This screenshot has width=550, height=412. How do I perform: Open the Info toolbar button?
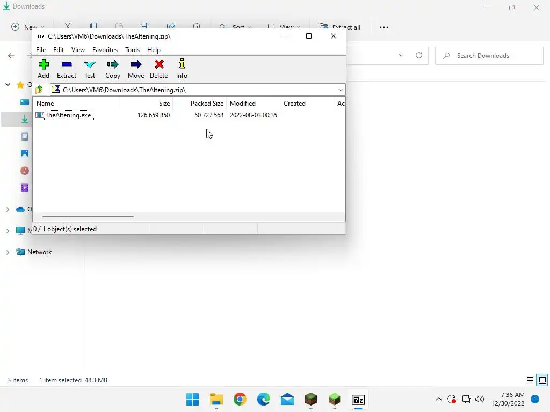(182, 69)
